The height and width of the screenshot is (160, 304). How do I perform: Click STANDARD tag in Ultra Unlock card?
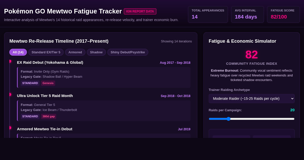pyautogui.click(x=30, y=116)
